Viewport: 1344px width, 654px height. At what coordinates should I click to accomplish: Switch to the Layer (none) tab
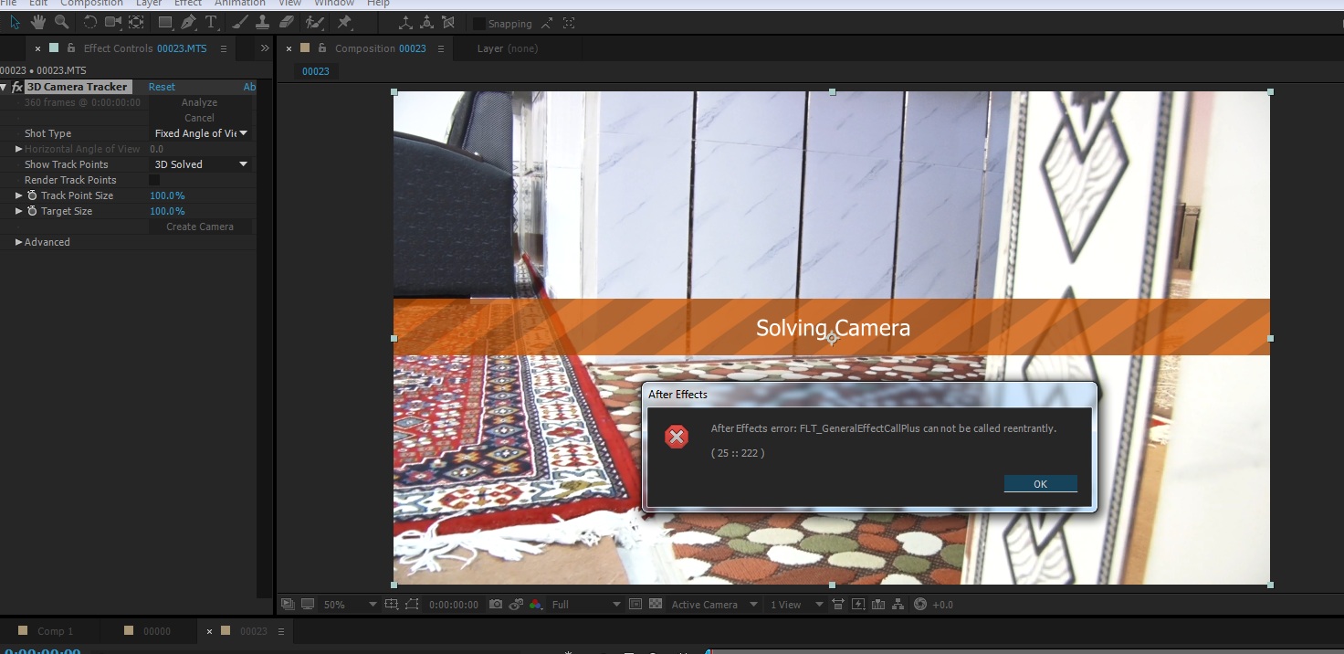(x=508, y=48)
